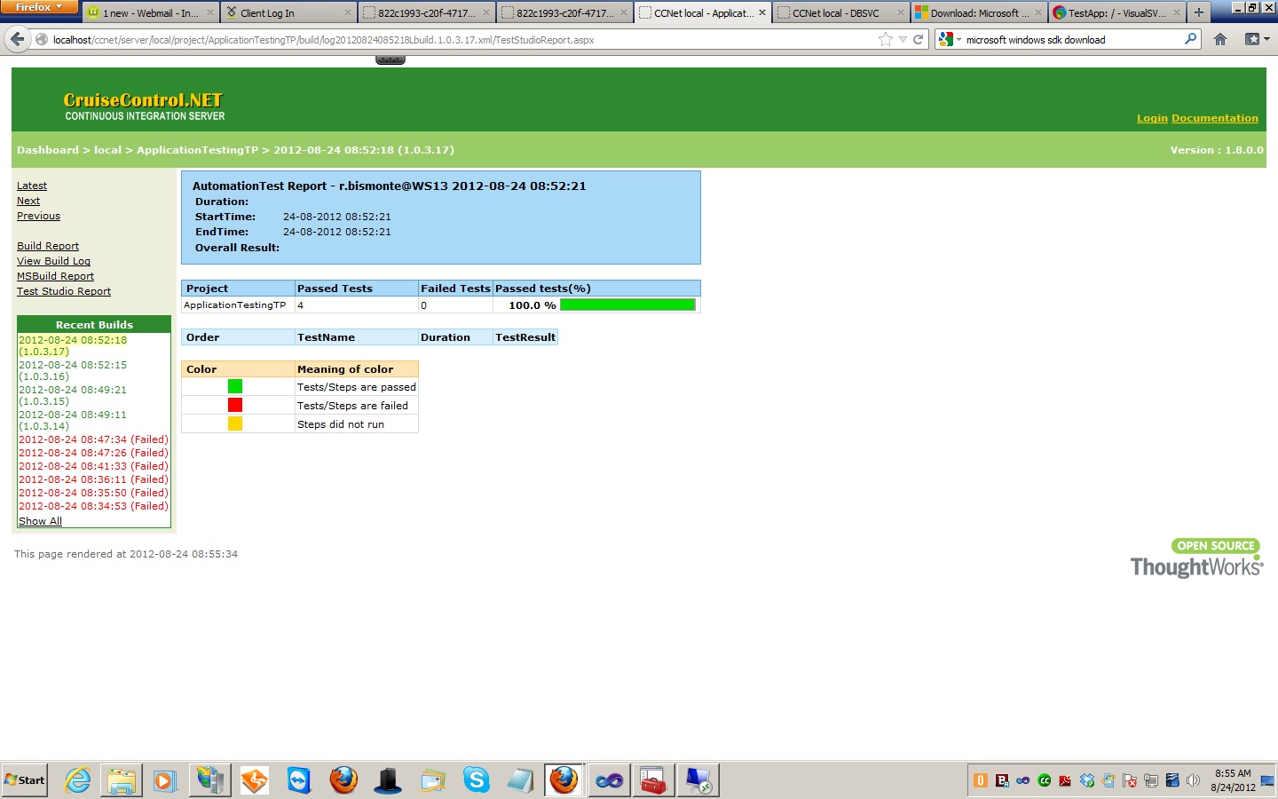Open the Firefox bookmarks toolbar button
Image resolution: width=1278 pixels, height=799 pixels.
click(1257, 39)
